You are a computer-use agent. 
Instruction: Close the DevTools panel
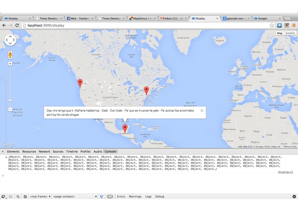point(3,151)
